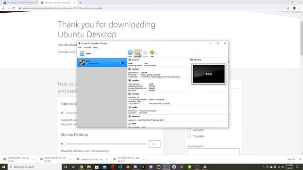Image resolution: width=303 pixels, height=170 pixels.
Task: Open Task View on the taskbar
Action: point(73,167)
